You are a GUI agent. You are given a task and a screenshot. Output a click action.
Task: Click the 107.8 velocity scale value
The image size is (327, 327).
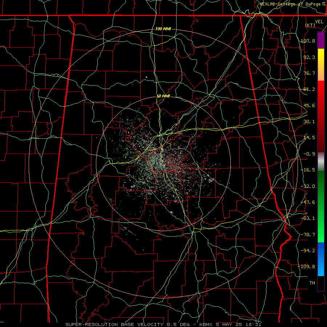point(308,41)
